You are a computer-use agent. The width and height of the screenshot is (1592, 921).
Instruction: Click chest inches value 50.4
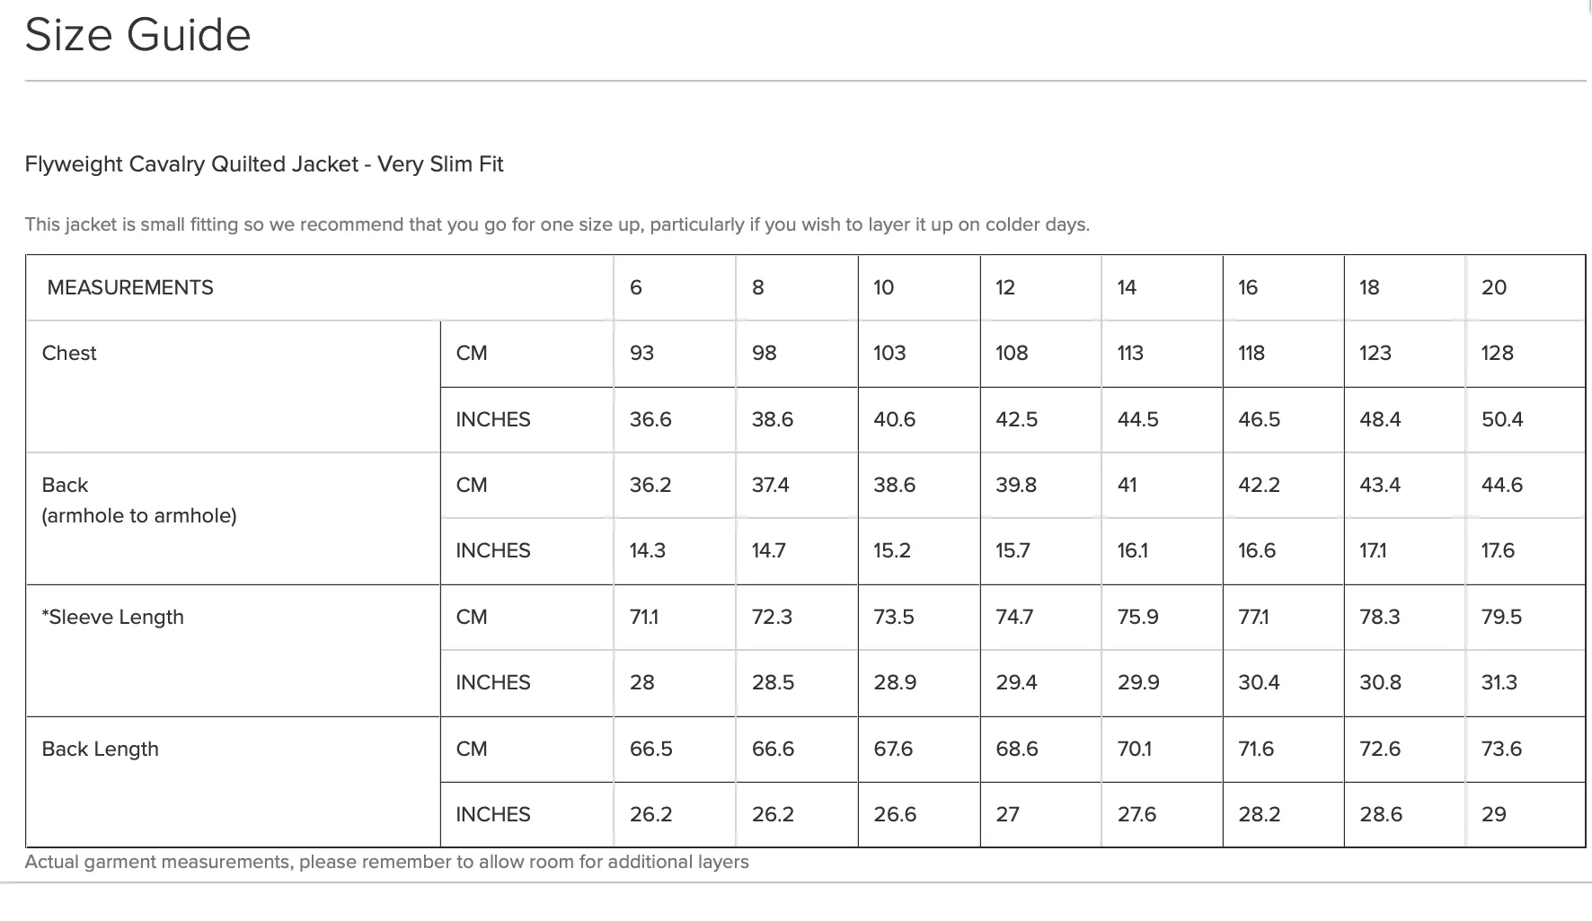(x=1502, y=419)
